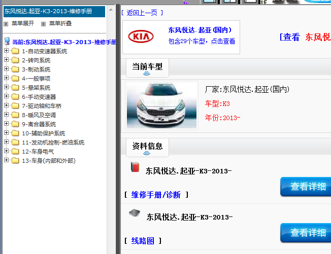The image size is (331, 254).
Task: Click the 菜单折叠 list icon
Action: 43,24
